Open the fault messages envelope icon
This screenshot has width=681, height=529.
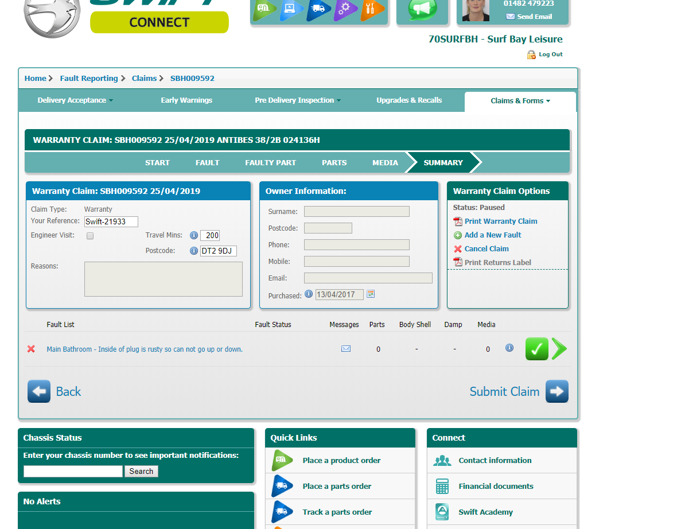[346, 349]
